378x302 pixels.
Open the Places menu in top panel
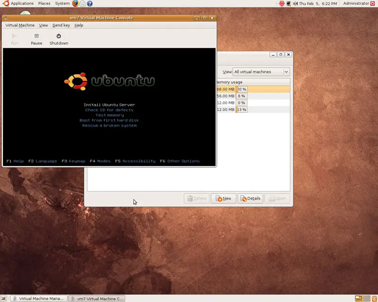pyautogui.click(x=44, y=3)
